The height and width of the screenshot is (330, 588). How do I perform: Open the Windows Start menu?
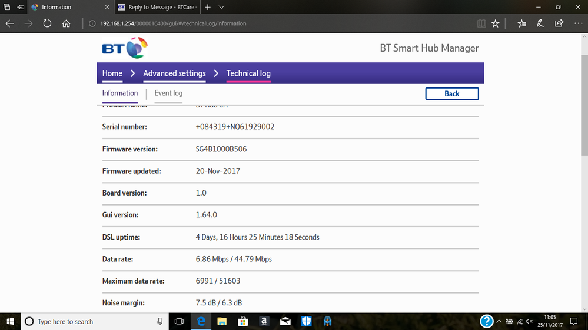(10, 321)
